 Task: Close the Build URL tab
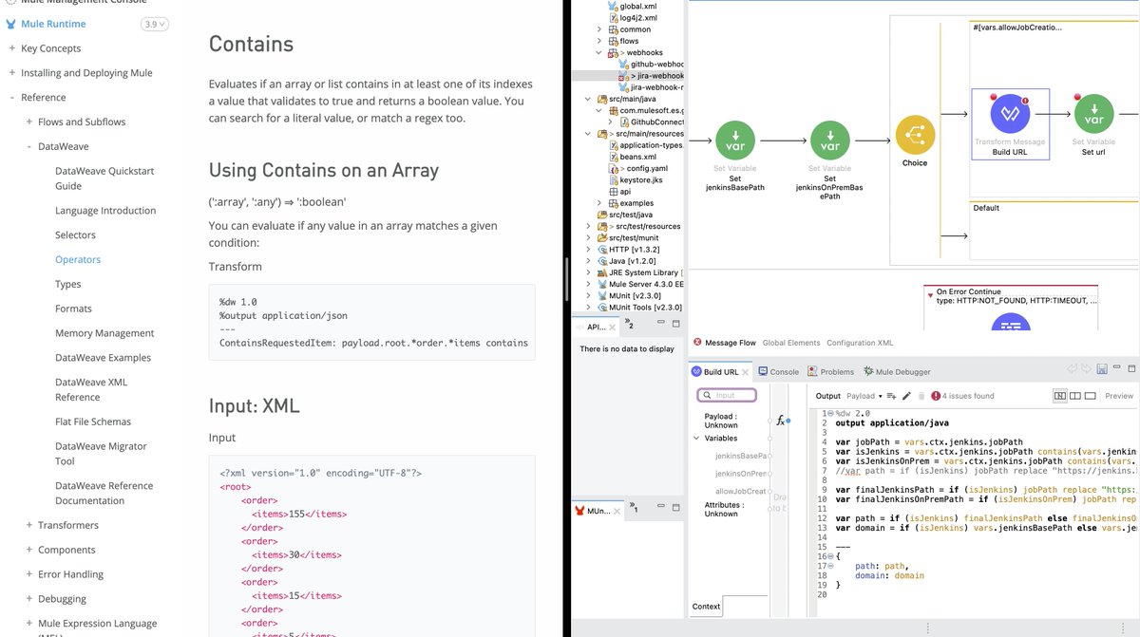[x=746, y=372]
